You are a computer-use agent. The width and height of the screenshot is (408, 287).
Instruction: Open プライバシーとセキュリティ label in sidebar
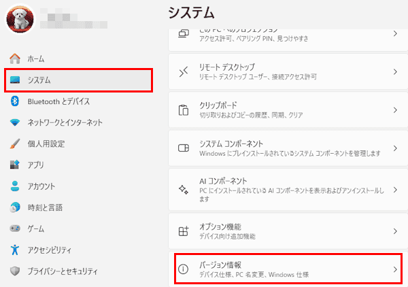pos(63,271)
